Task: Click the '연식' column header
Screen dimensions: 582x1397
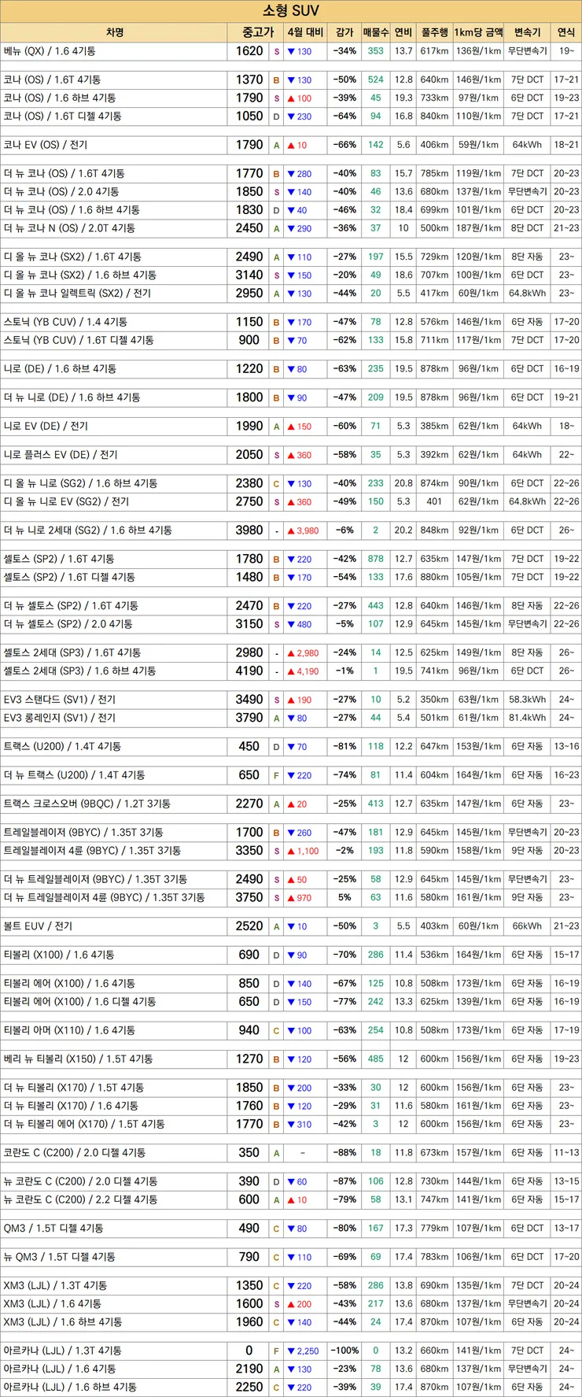Action: 566,32
